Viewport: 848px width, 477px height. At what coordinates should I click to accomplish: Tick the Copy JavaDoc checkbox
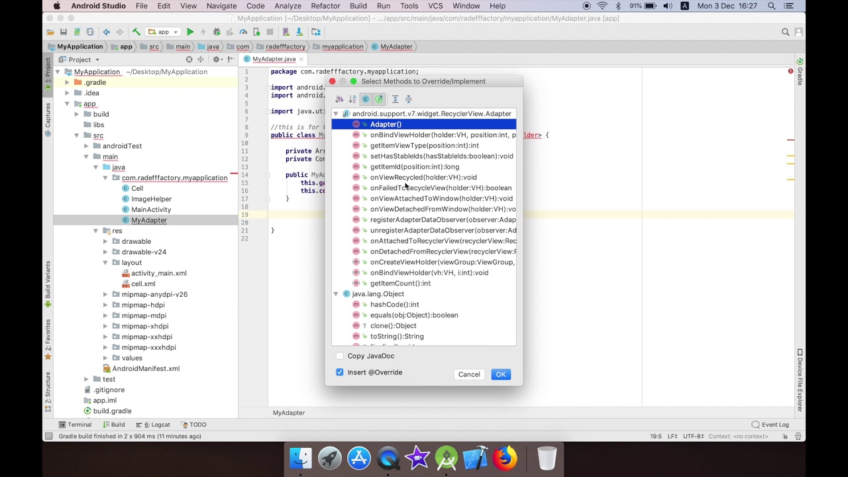[x=340, y=356]
